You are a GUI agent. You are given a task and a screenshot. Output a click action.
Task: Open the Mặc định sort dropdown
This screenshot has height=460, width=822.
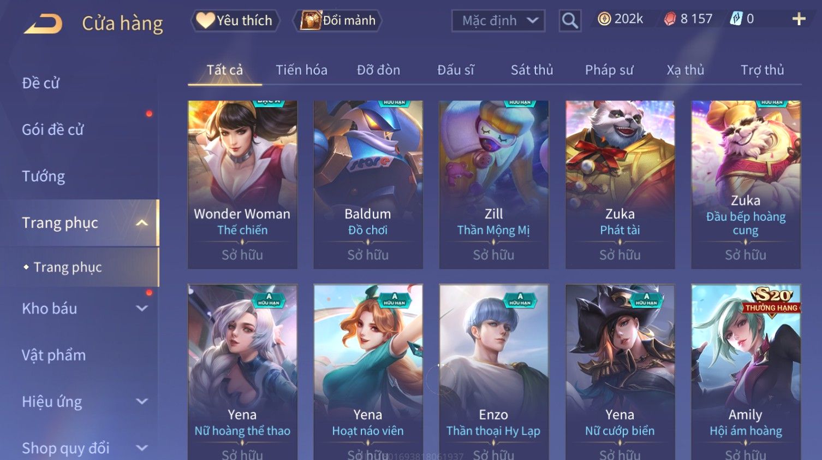pos(498,21)
